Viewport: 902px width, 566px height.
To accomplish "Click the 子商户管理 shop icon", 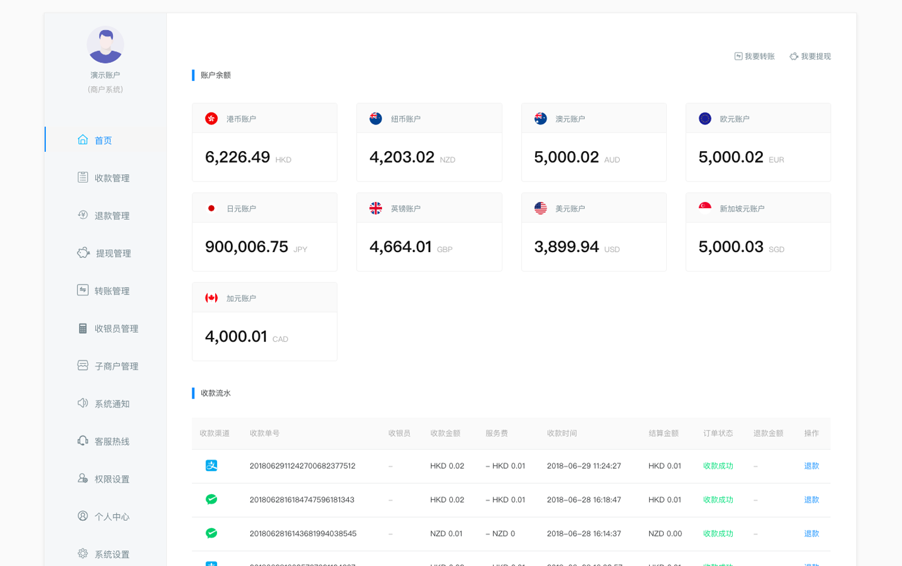I will click(x=83, y=365).
